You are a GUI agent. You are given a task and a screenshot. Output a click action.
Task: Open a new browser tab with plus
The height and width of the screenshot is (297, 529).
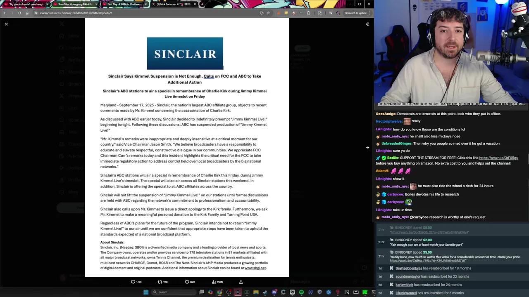click(x=202, y=4)
